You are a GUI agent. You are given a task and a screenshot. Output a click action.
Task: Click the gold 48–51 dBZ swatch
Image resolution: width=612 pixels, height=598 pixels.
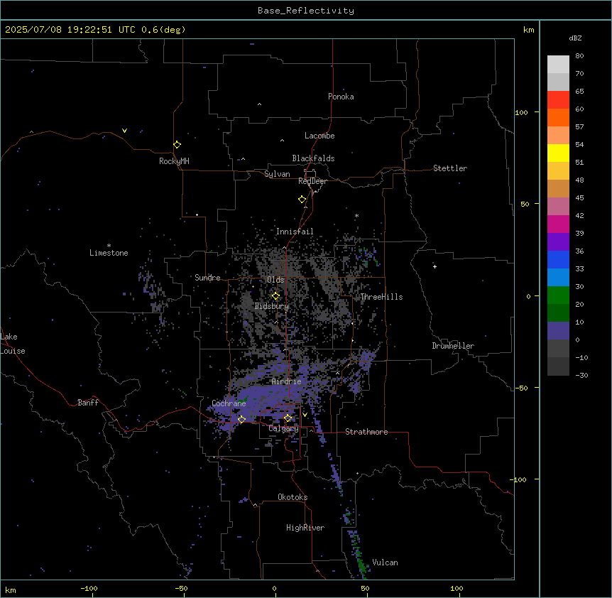pyautogui.click(x=558, y=171)
